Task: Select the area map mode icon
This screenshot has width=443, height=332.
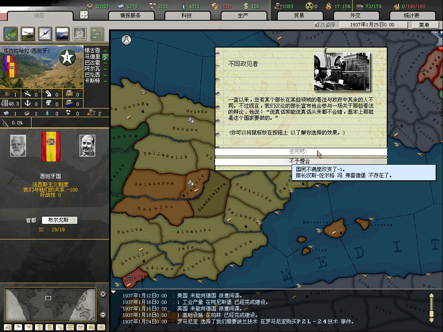Action: 80,327
